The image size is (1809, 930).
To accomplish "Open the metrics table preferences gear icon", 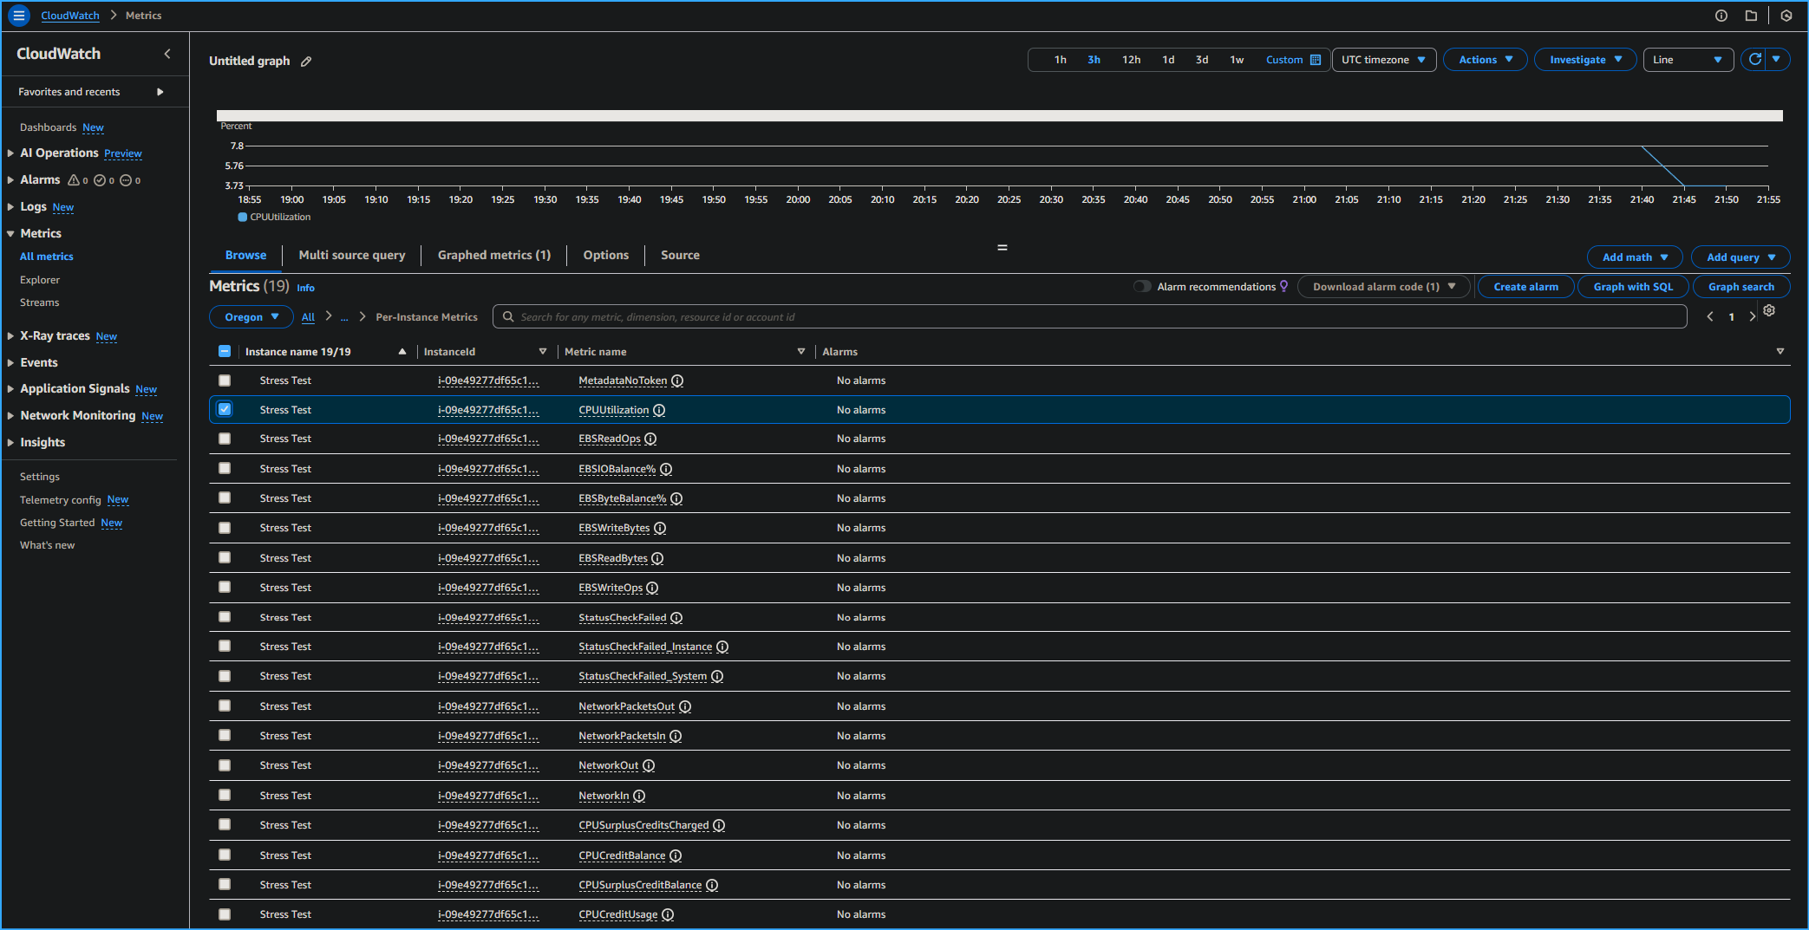I will (1769, 310).
